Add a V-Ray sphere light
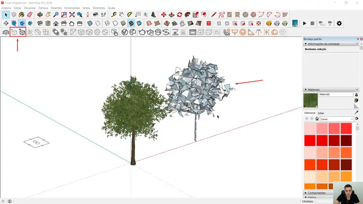This screenshot has width=363, height=204. (242, 32)
